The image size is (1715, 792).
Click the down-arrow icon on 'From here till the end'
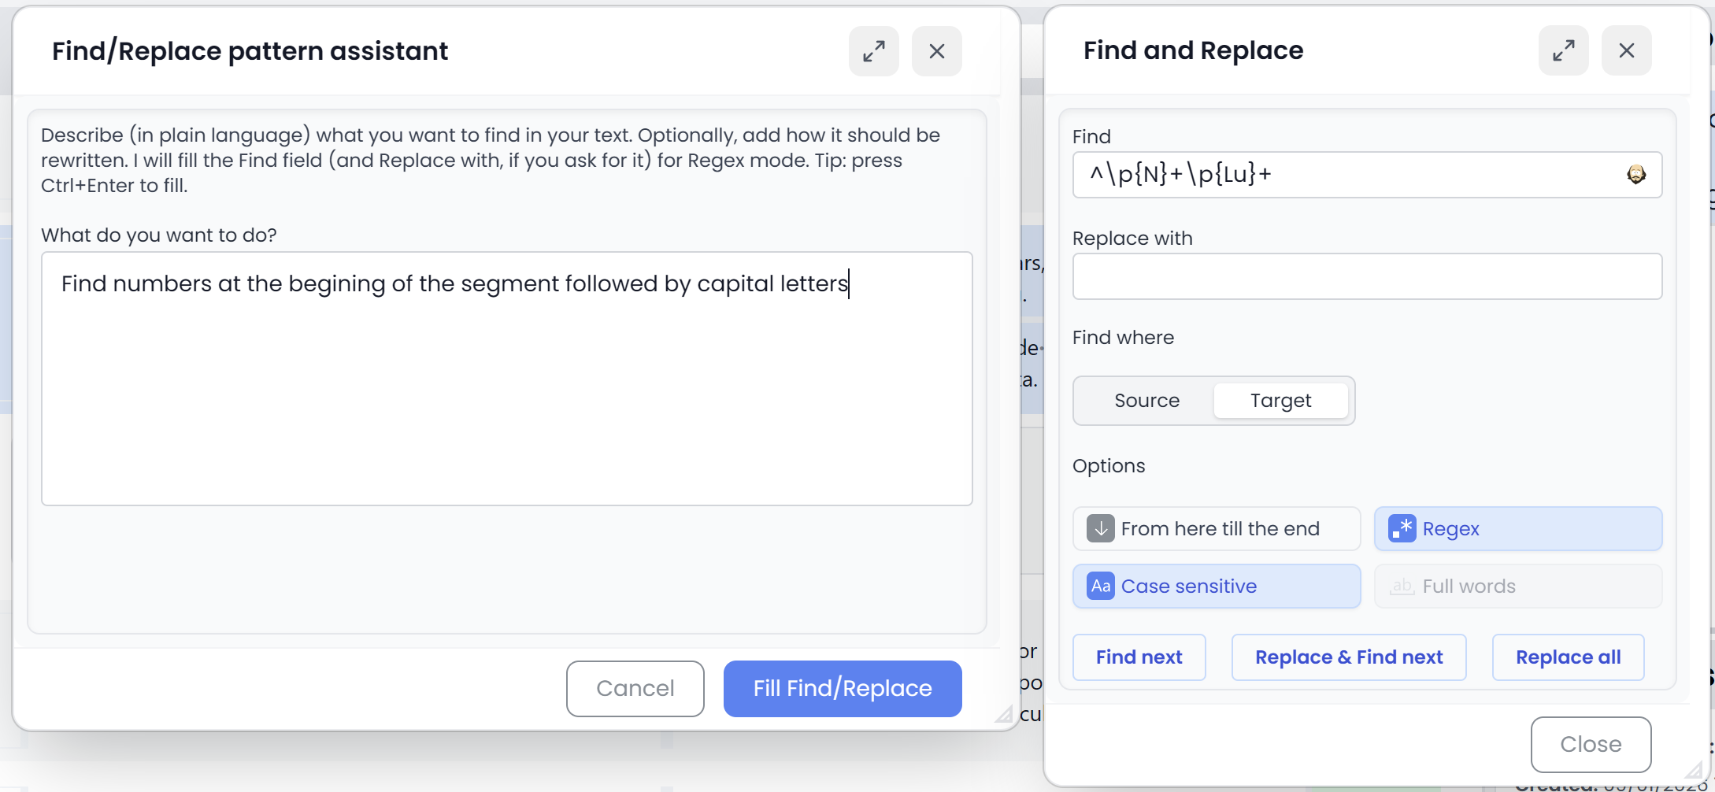point(1100,528)
